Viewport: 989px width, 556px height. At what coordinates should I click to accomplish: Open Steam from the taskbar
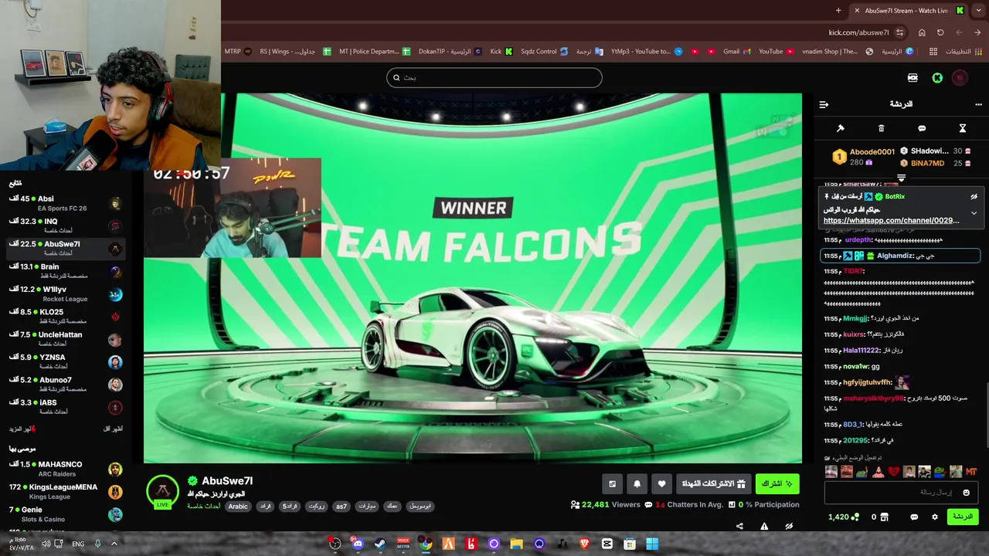(x=380, y=544)
